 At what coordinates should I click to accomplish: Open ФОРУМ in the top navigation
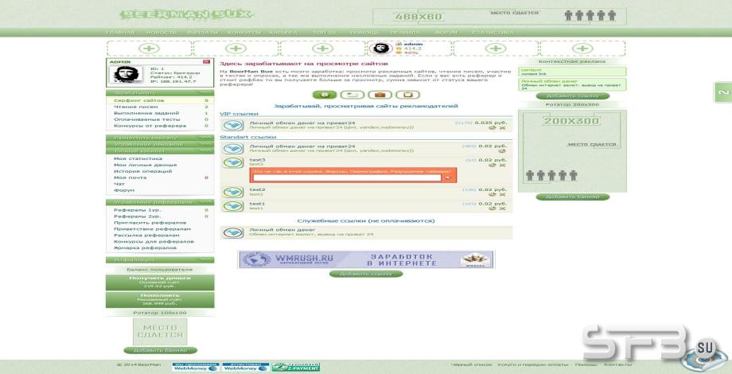(x=446, y=32)
